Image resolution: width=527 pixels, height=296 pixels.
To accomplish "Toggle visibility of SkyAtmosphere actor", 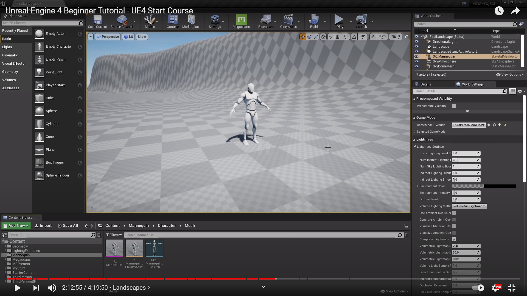I will tap(416, 61).
